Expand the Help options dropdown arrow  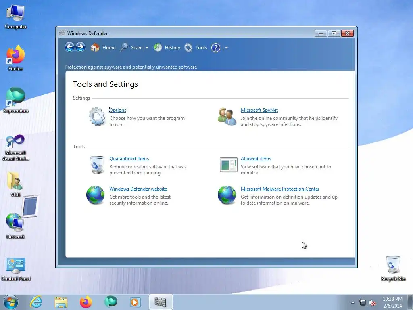tap(226, 48)
